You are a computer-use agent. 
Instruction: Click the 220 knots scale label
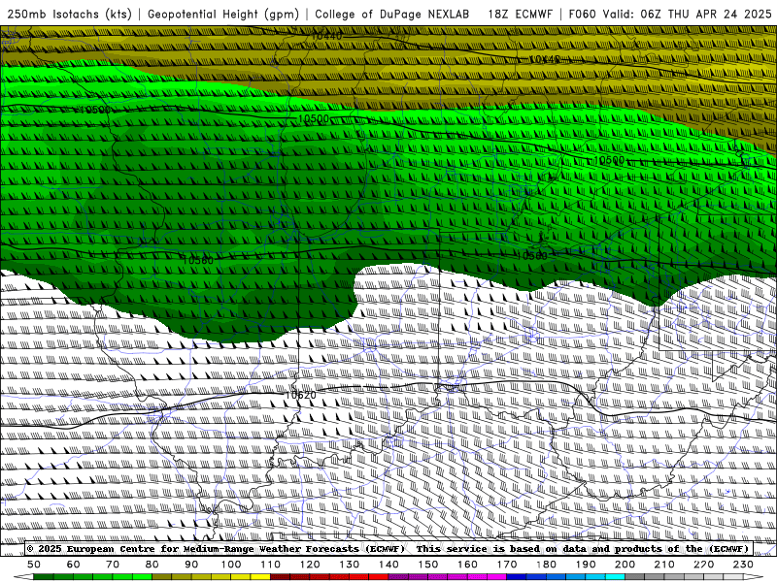pyautogui.click(x=703, y=565)
